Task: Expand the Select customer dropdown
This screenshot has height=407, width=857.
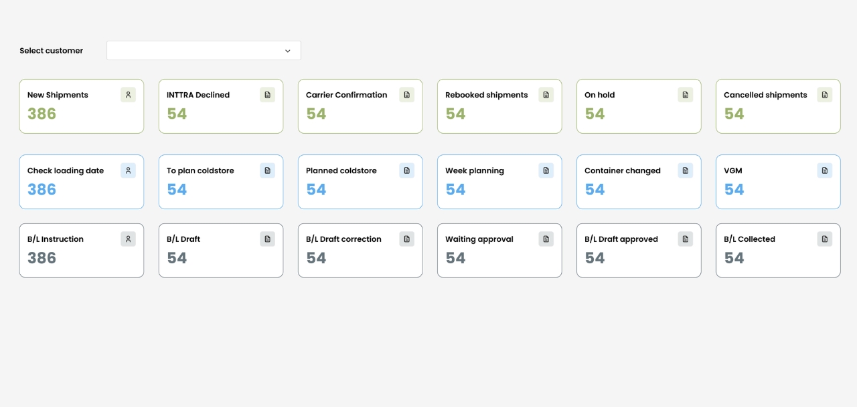Action: point(204,50)
